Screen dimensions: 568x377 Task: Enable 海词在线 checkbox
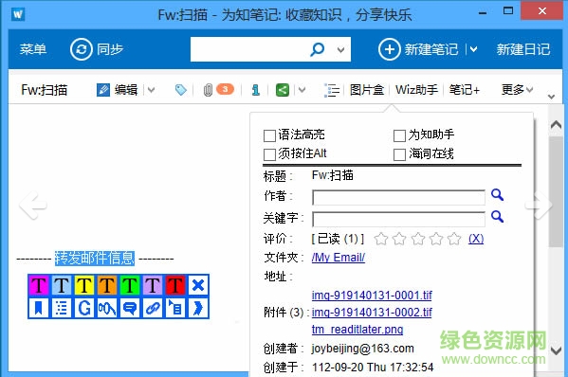pyautogui.click(x=399, y=154)
